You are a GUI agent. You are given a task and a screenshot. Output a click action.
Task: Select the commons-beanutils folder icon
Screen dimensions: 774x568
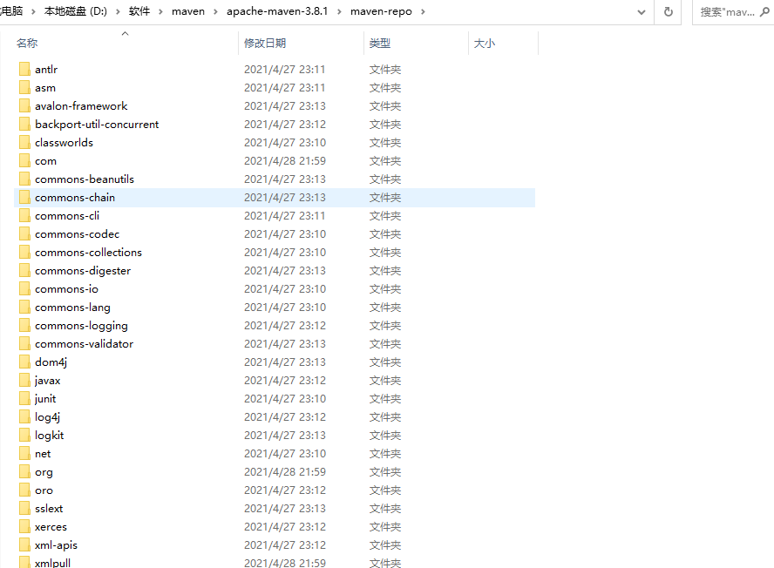(x=24, y=179)
